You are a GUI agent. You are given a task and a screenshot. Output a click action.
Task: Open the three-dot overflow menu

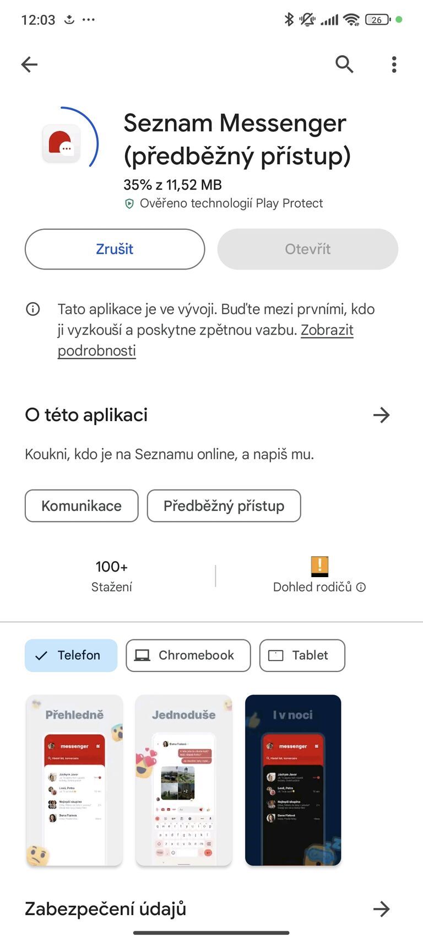(394, 64)
